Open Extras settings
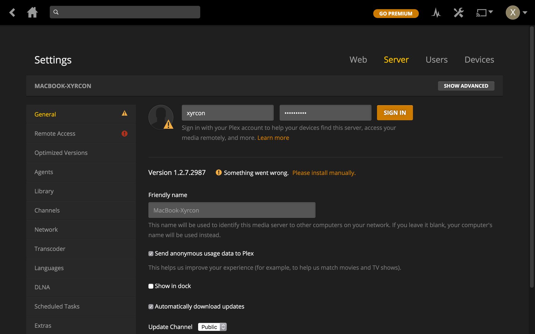The image size is (535, 334). click(81, 325)
